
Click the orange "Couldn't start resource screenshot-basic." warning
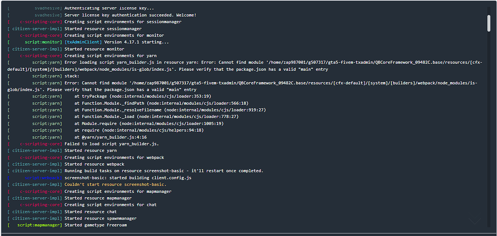point(115,184)
